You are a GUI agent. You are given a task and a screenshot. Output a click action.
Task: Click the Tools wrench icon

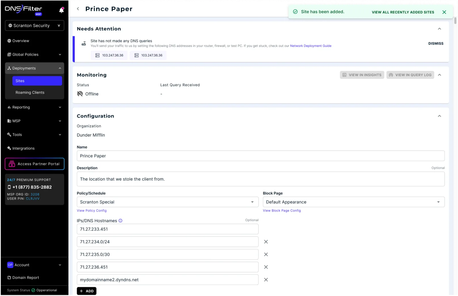click(9, 135)
